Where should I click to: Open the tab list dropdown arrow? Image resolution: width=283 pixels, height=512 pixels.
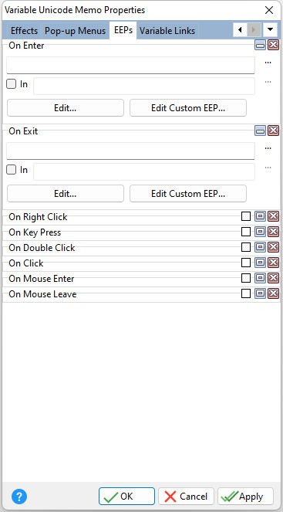tap(270, 30)
